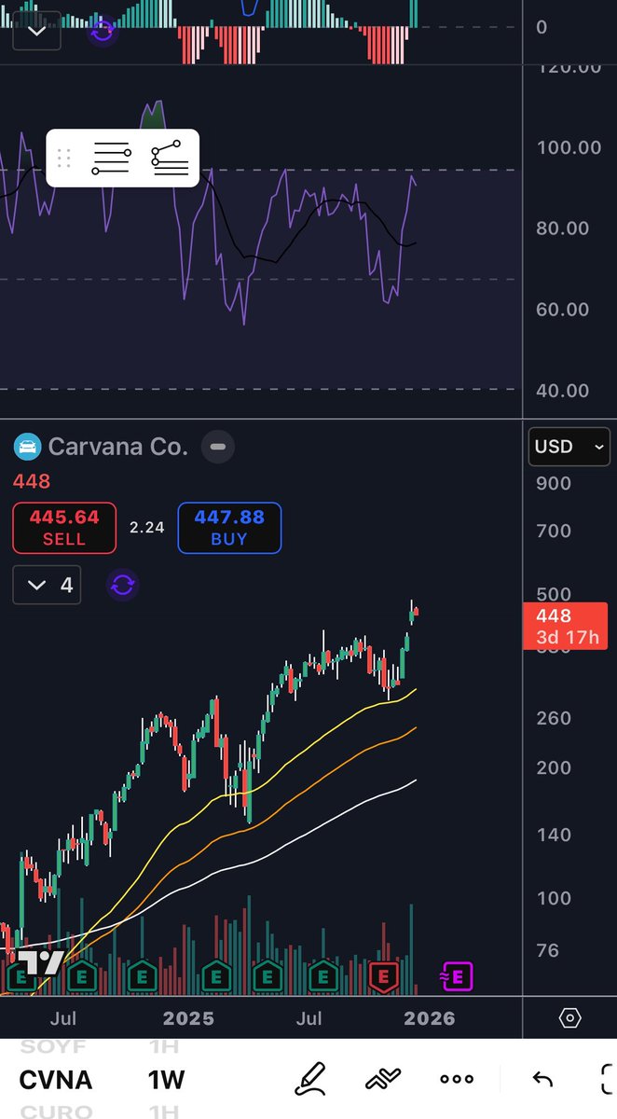Tap the Carvana car logo icon
The image size is (617, 1119).
(x=27, y=447)
